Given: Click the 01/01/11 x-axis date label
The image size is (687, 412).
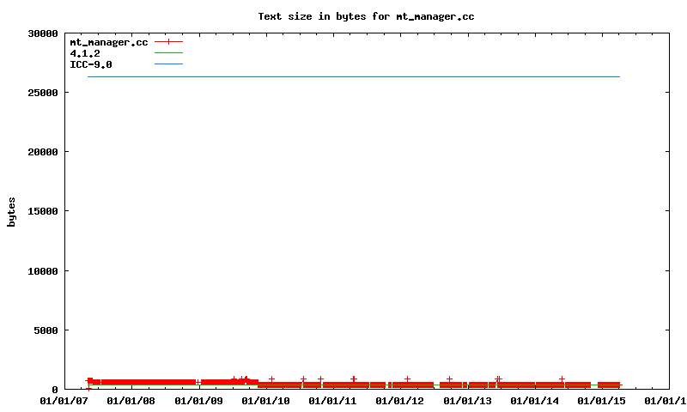Looking at the screenshot, I should click(x=332, y=400).
